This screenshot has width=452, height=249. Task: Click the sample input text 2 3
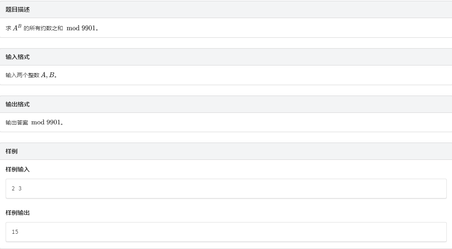click(x=16, y=188)
